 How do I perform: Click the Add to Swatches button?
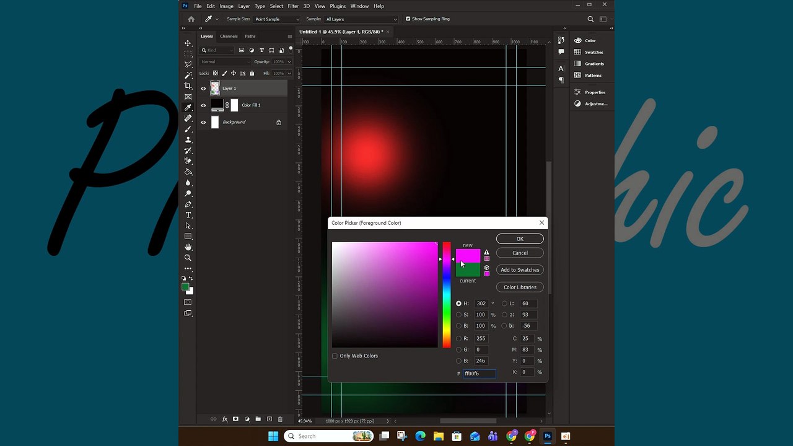520,270
